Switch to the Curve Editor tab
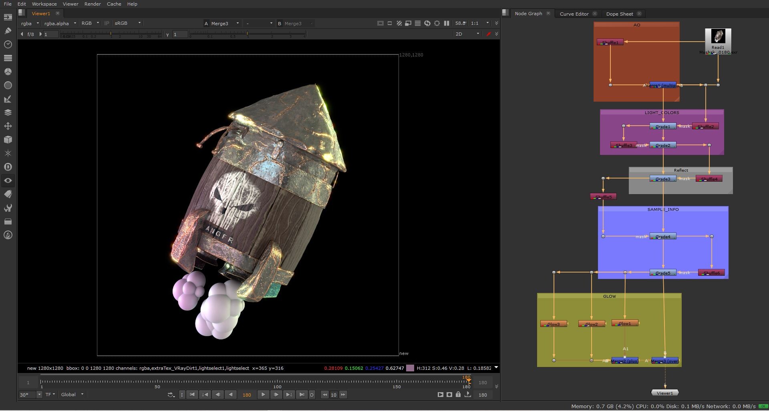 [x=574, y=14]
